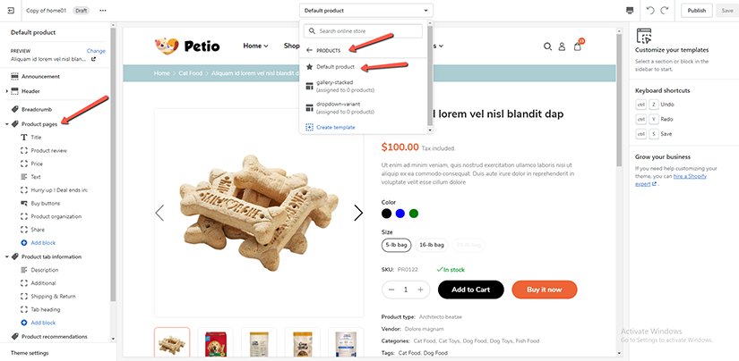Screen dimensions: 739x361
Task: Expand the Header section
Action: (x=7, y=91)
